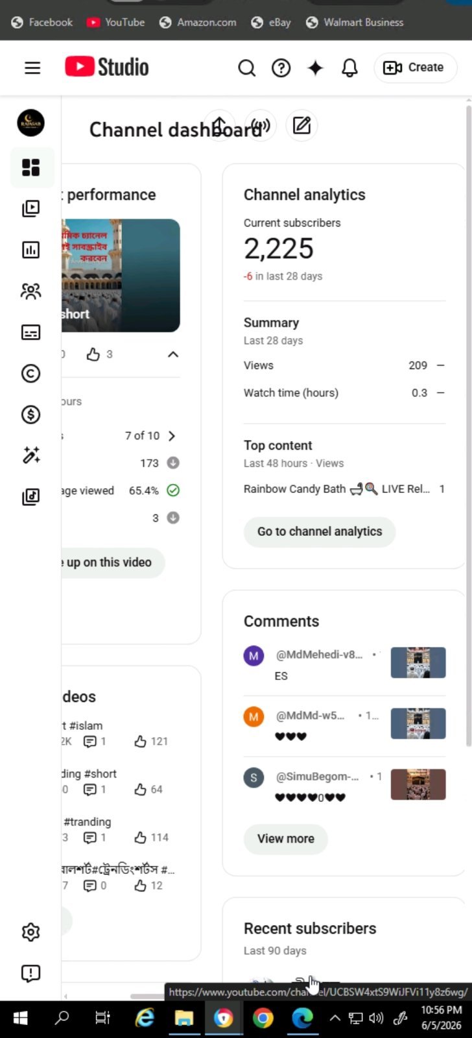
Task: Click the thumbs-up icon showing 3 likes
Action: coord(93,354)
